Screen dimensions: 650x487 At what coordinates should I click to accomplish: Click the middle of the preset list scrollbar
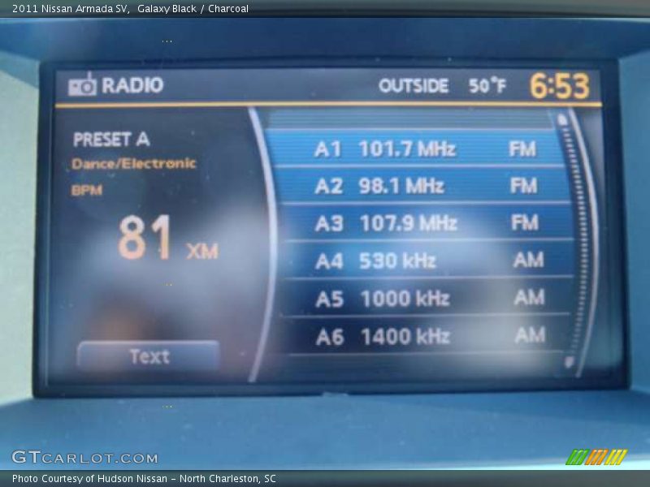[574, 239]
